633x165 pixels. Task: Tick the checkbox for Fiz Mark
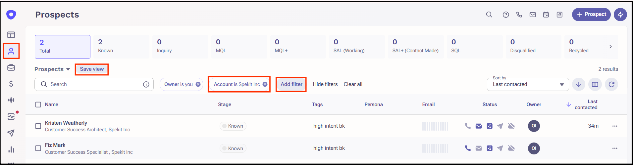click(38, 148)
